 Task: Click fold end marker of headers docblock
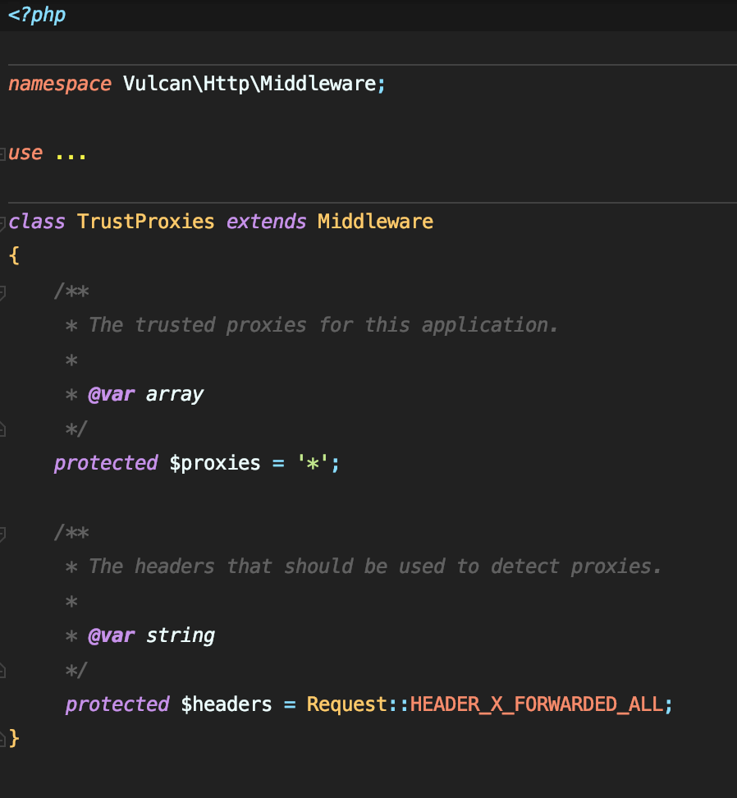pos(3,671)
